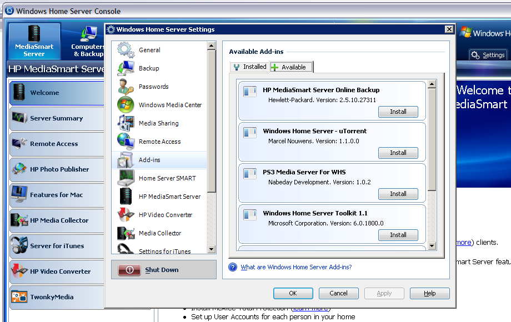
Task: Select Server for iTunes
Action: (x=19, y=246)
